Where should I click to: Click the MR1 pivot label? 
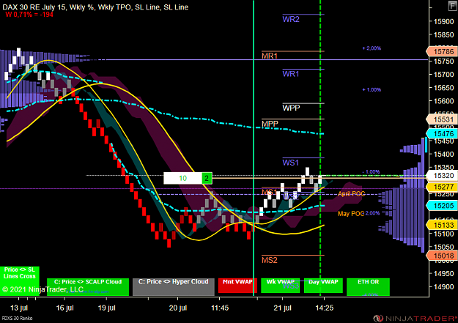point(270,56)
